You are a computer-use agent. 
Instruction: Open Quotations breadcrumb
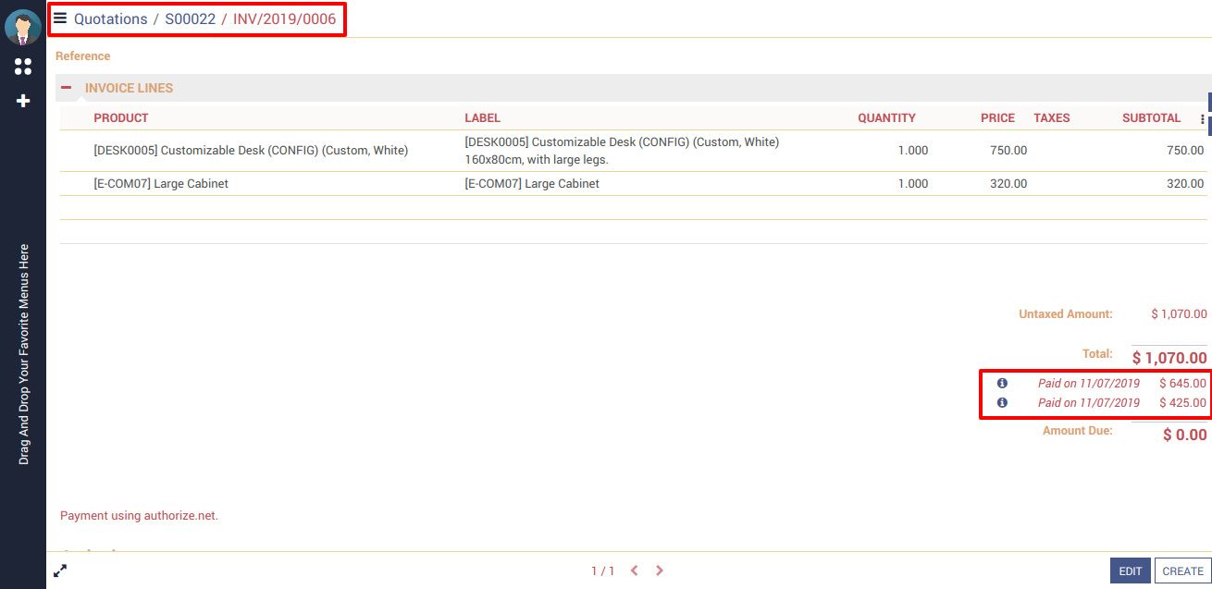[x=110, y=18]
